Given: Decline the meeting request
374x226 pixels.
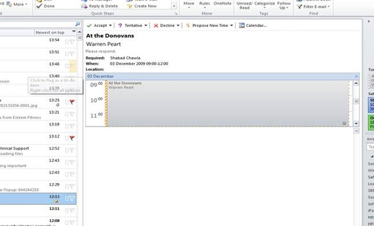Looking at the screenshot, I should pos(164,26).
